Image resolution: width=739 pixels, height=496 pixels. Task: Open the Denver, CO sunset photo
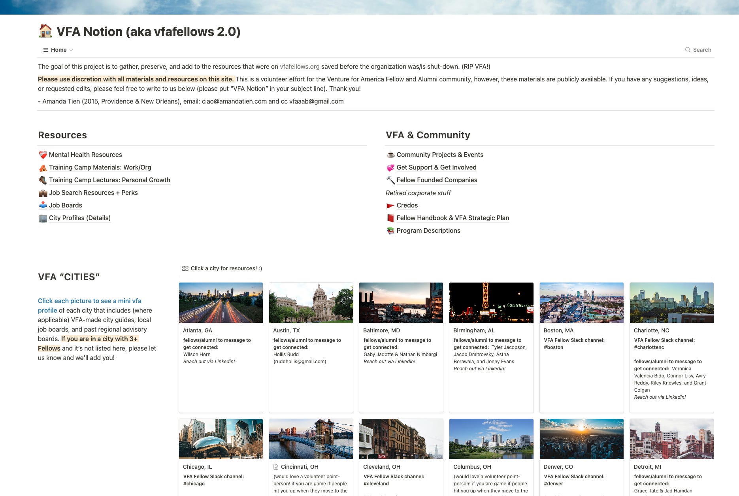[582, 439]
